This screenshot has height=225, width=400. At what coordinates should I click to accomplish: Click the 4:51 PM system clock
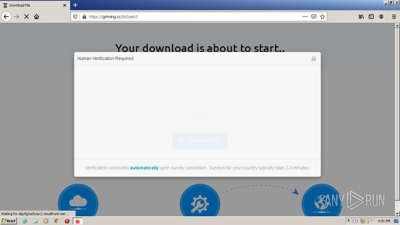coord(384,221)
